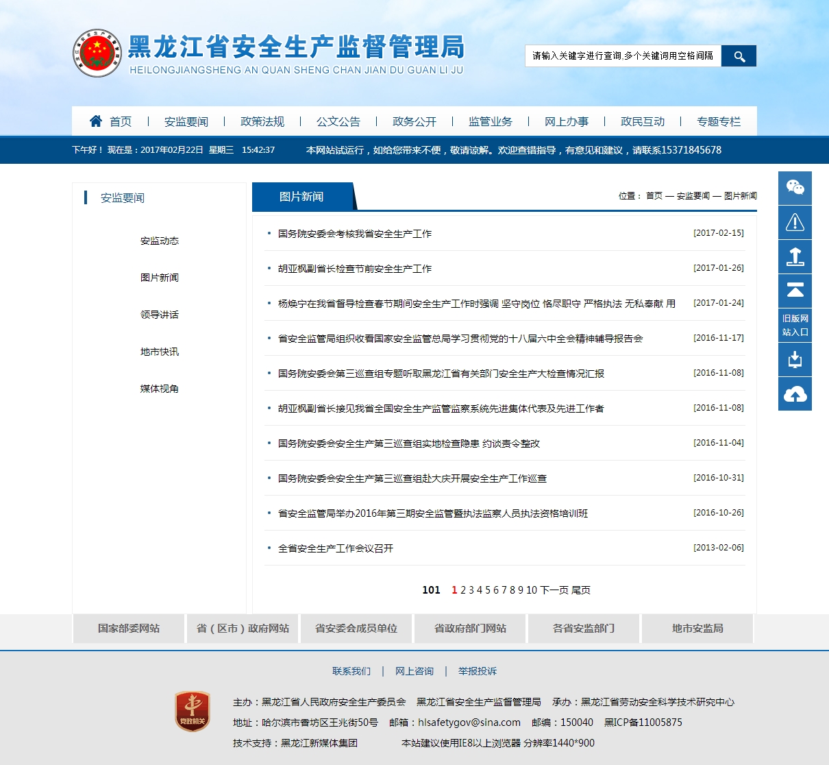Click the keyword search input field

(623, 56)
